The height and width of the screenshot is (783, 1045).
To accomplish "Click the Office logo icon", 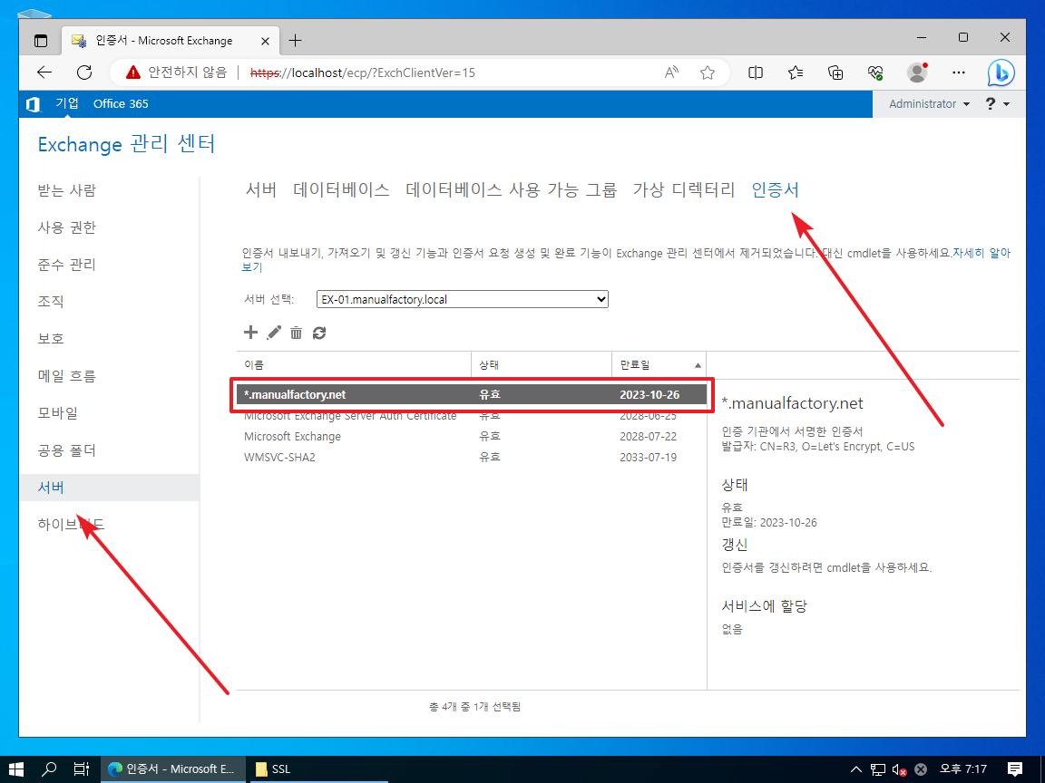I will point(33,104).
